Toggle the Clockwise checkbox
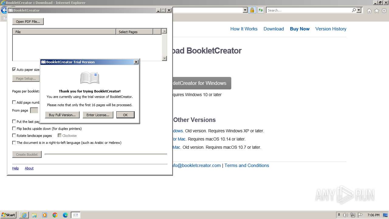The width and height of the screenshot is (389, 219). (x=60, y=135)
